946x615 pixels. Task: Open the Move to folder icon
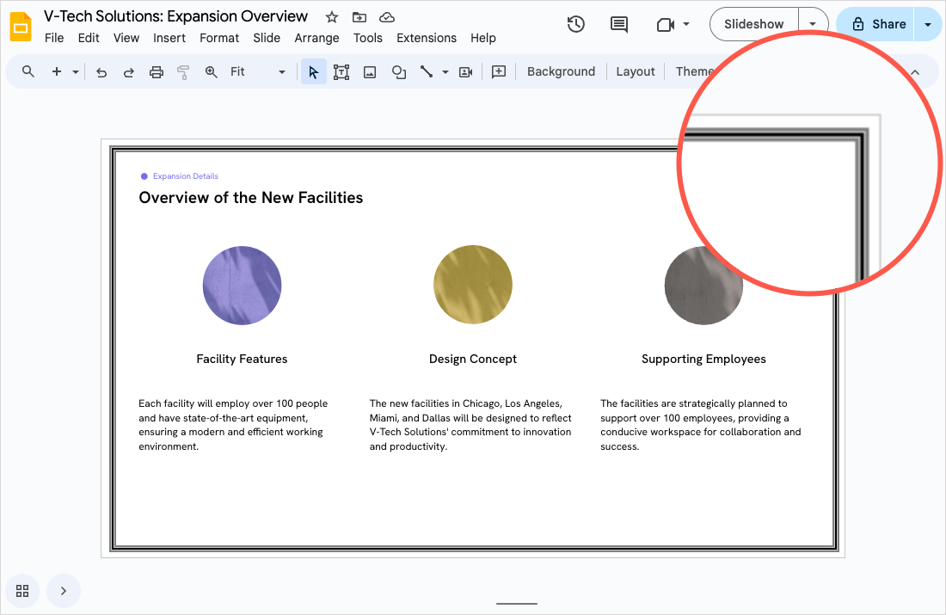coord(359,17)
